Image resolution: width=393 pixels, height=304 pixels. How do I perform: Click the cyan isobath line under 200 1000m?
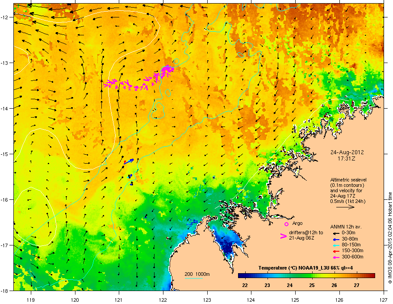point(193,278)
